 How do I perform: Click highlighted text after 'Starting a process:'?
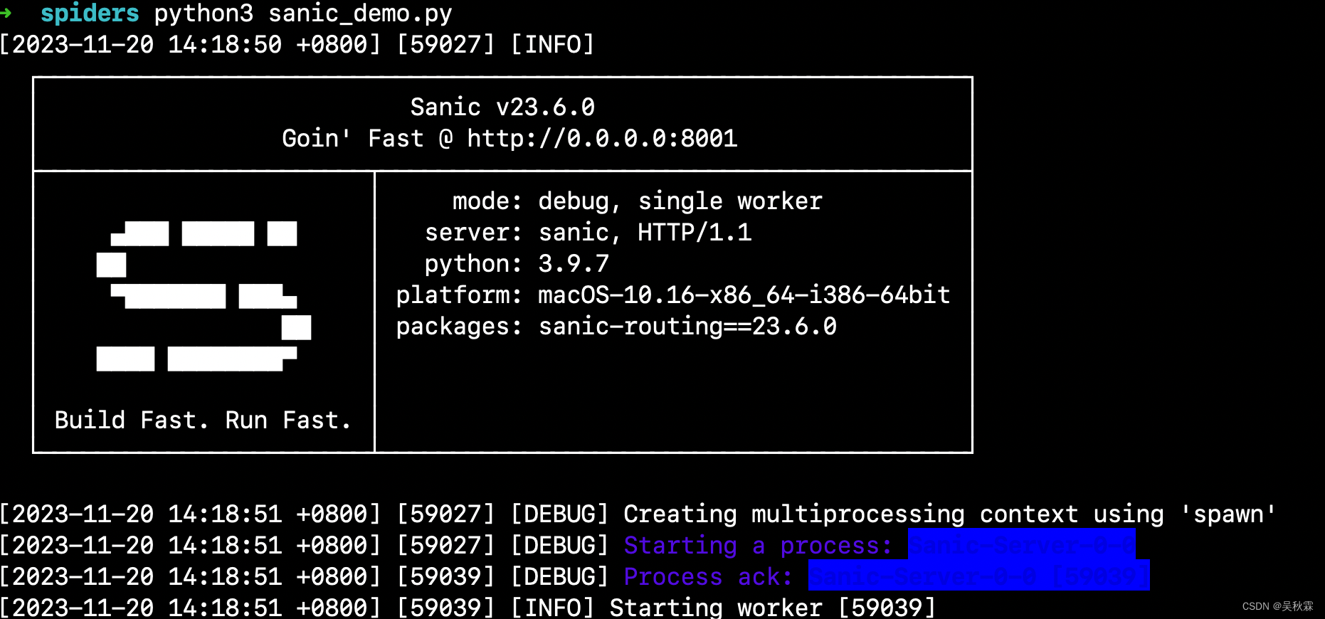click(x=1021, y=545)
